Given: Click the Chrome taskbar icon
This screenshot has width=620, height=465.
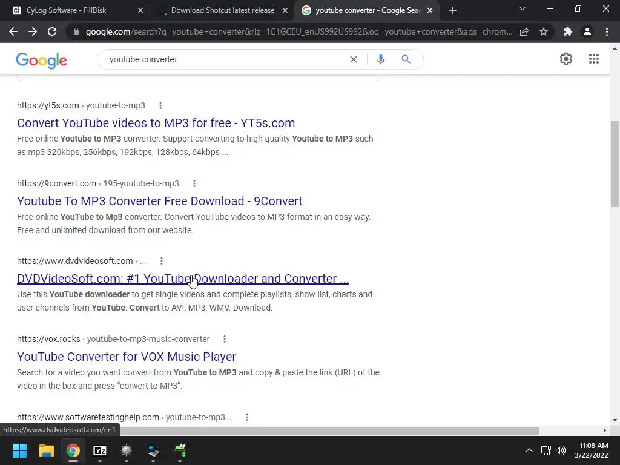Looking at the screenshot, I should 73,450.
